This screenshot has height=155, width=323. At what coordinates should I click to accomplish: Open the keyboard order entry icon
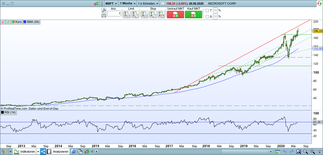[104, 16]
